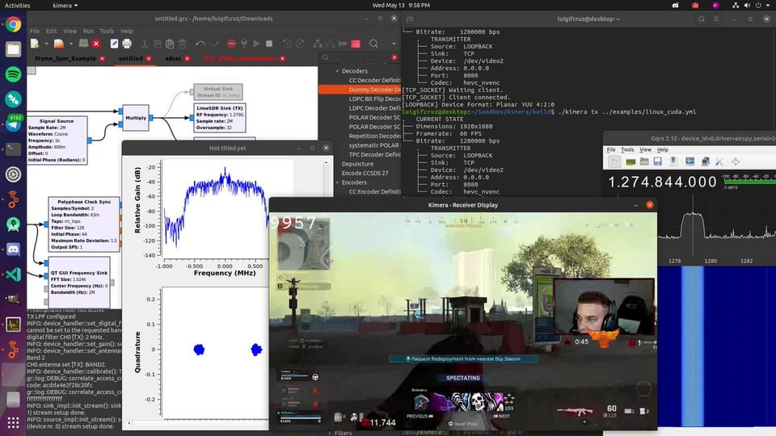This screenshot has height=436, width=776.
Task: Close Kimera Receiver Display window
Action: [x=649, y=204]
